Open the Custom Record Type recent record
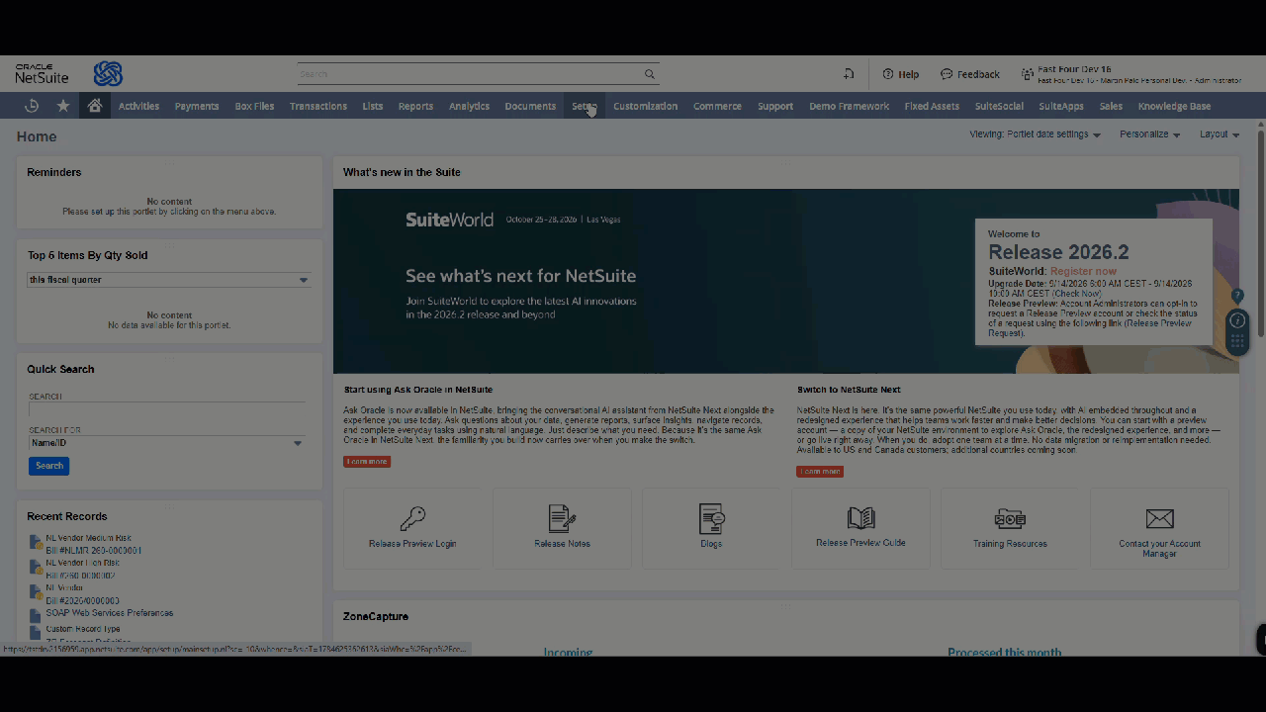This screenshot has width=1266, height=712. tap(83, 629)
